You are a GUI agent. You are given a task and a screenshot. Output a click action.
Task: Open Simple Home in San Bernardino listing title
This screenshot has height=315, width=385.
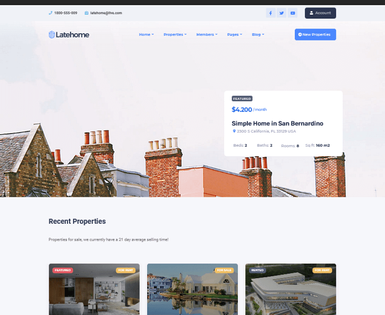[277, 123]
